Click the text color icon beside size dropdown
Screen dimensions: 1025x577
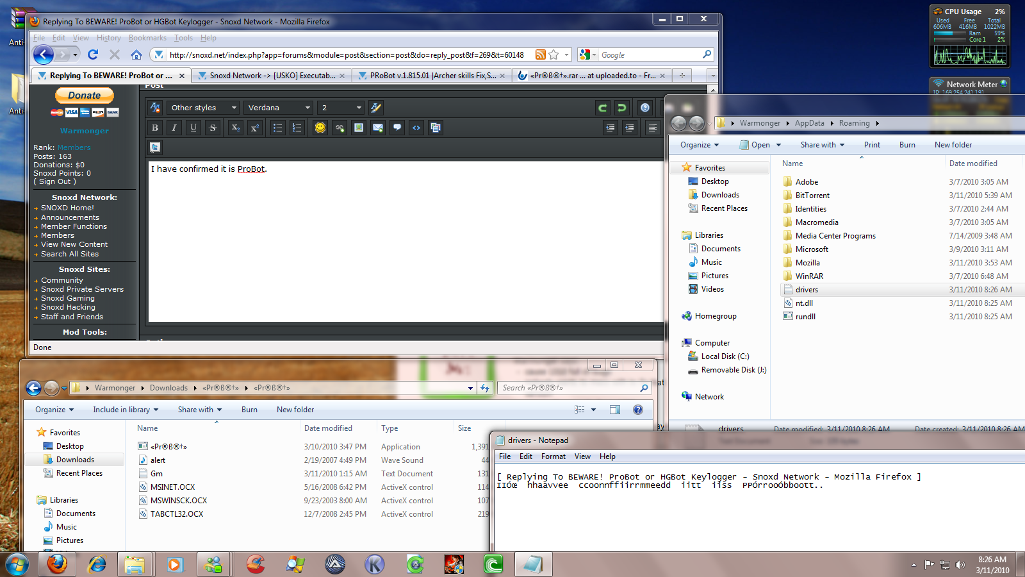[376, 108]
